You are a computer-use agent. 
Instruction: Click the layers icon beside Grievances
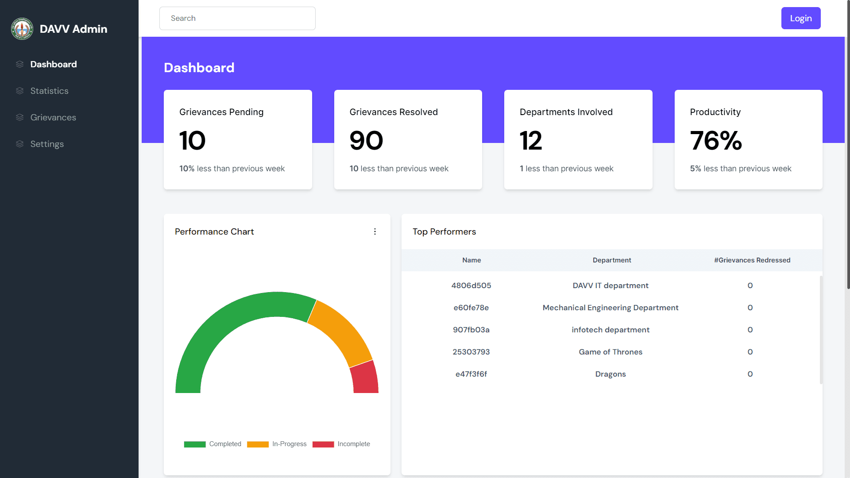[x=19, y=117]
